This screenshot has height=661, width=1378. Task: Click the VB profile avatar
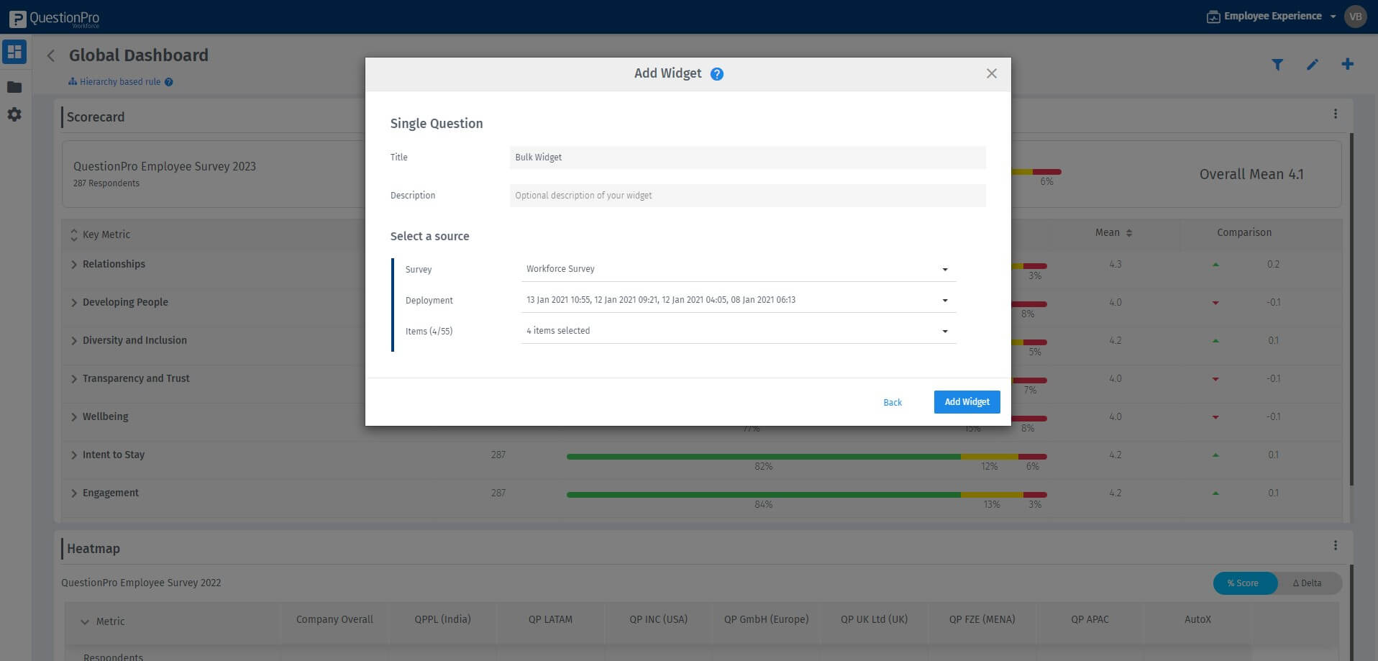1354,15
